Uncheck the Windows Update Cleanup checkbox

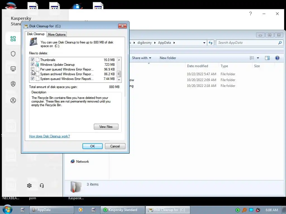coord(32,64)
